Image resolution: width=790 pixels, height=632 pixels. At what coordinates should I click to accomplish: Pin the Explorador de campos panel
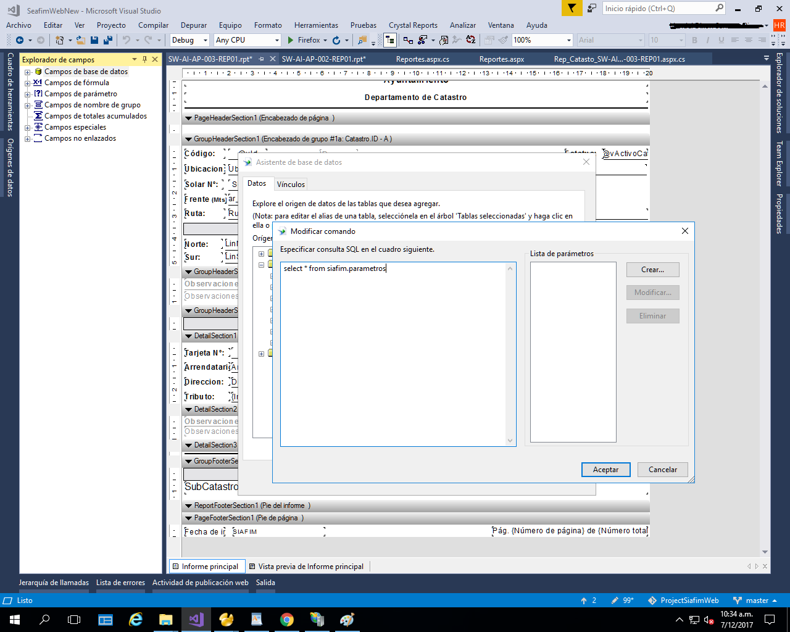[145, 59]
